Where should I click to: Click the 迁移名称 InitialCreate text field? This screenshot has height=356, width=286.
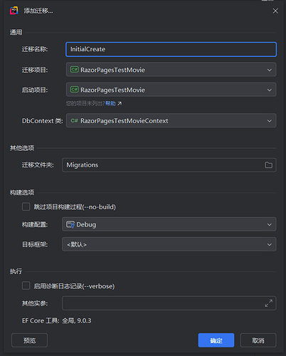click(171, 49)
